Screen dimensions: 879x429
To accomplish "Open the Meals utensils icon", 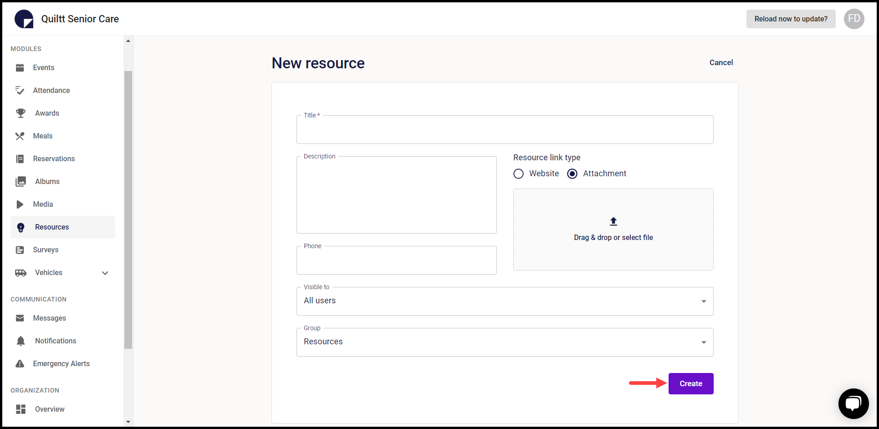I will pos(20,136).
